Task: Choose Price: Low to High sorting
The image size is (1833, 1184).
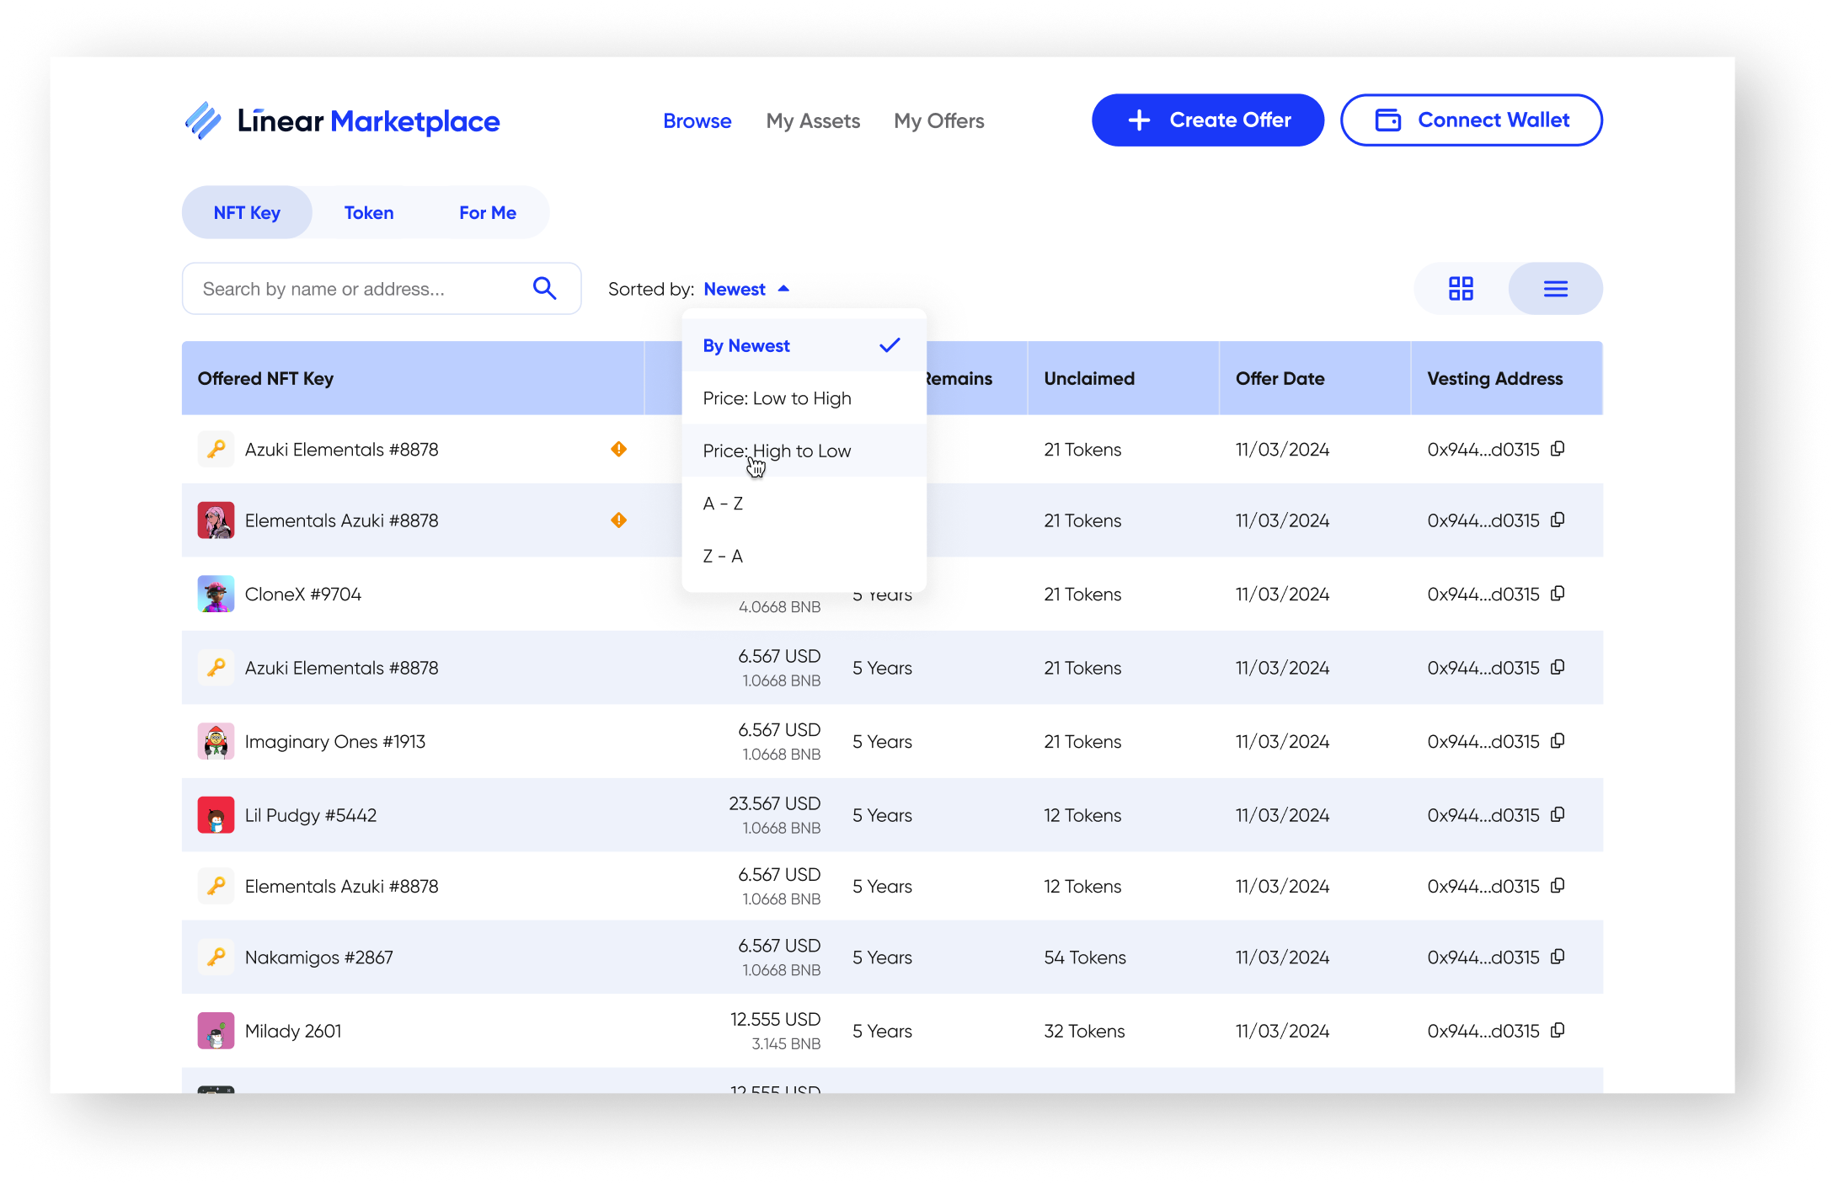Action: coord(777,397)
